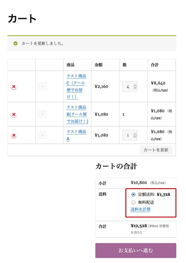Select 無料配送 free shipping option

coord(133,202)
